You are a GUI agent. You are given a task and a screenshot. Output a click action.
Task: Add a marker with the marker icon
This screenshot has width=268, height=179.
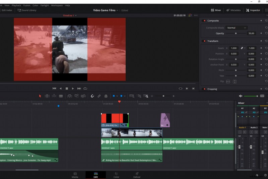pos(121,96)
